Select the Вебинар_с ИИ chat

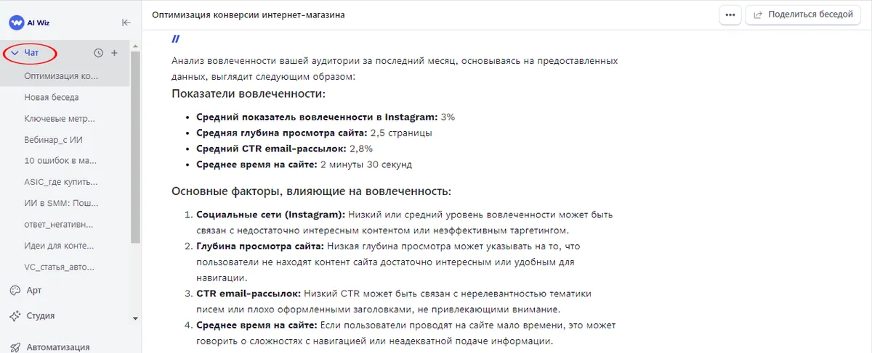point(55,139)
